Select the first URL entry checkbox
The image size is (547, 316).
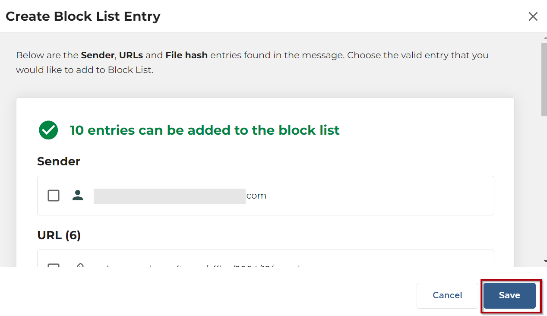54,265
